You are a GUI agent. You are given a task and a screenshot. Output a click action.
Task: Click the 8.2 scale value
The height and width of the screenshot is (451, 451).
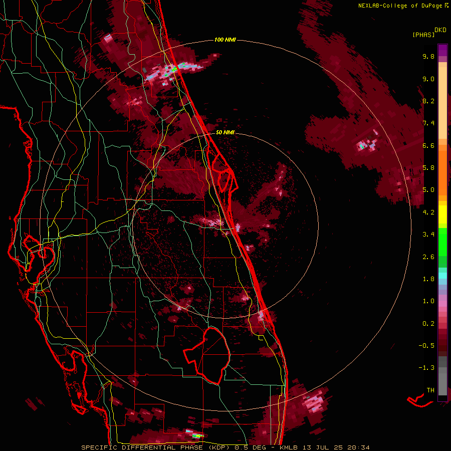(428, 101)
